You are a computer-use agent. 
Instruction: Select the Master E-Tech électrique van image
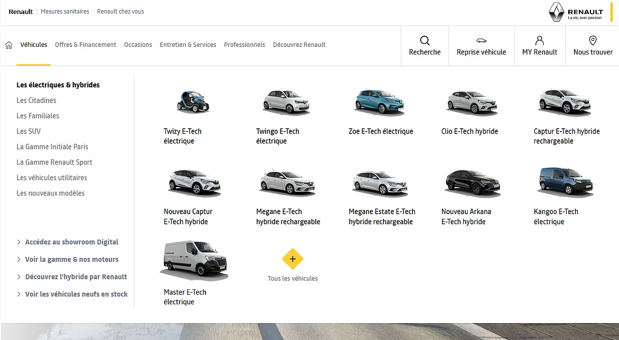[194, 260]
